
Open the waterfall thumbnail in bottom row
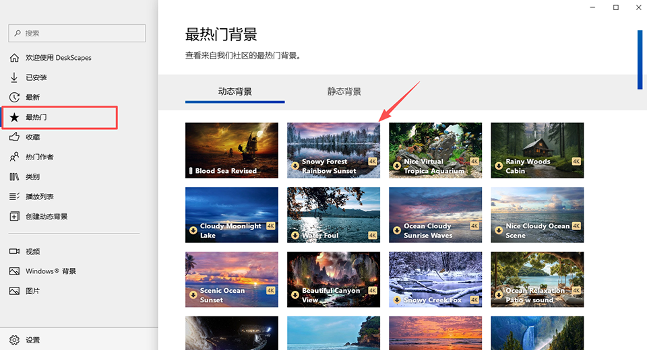tap(537, 333)
